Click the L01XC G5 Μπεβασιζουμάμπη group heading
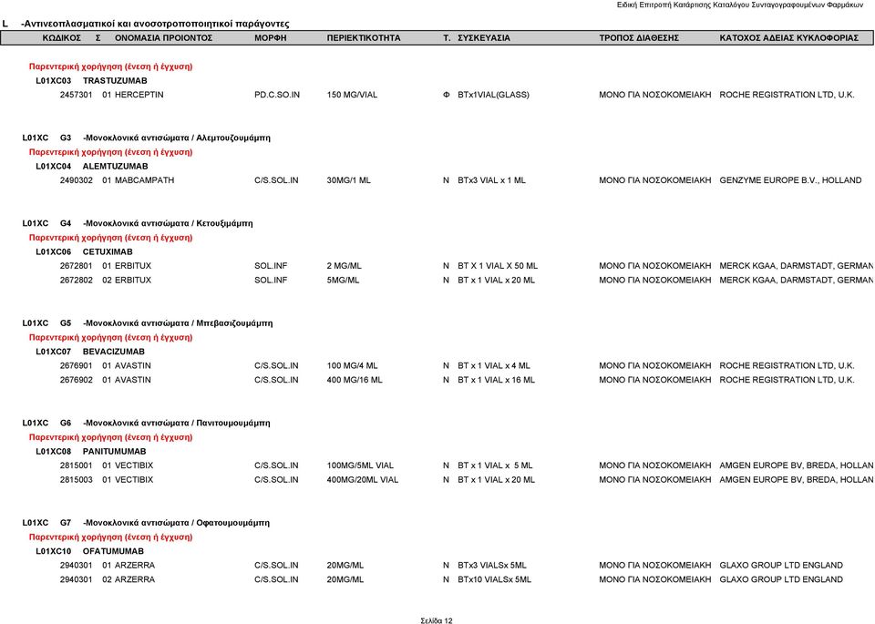The image size is (875, 624). 148,323
